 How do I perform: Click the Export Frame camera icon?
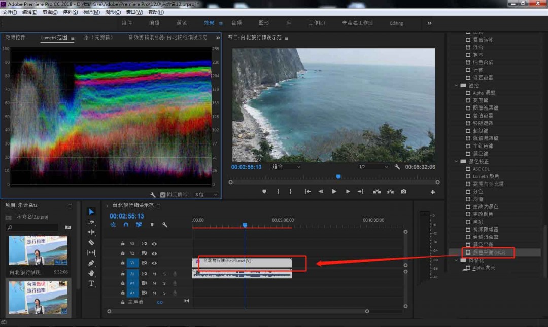(x=403, y=192)
